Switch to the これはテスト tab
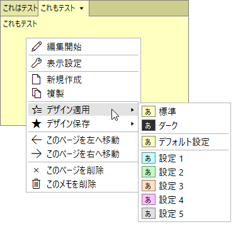Screen dimensions: 238x229 [x=20, y=8]
